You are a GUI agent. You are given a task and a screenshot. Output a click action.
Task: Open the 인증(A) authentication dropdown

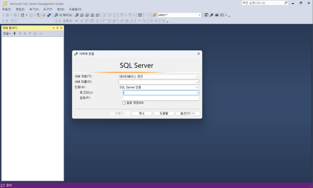click(x=159, y=87)
